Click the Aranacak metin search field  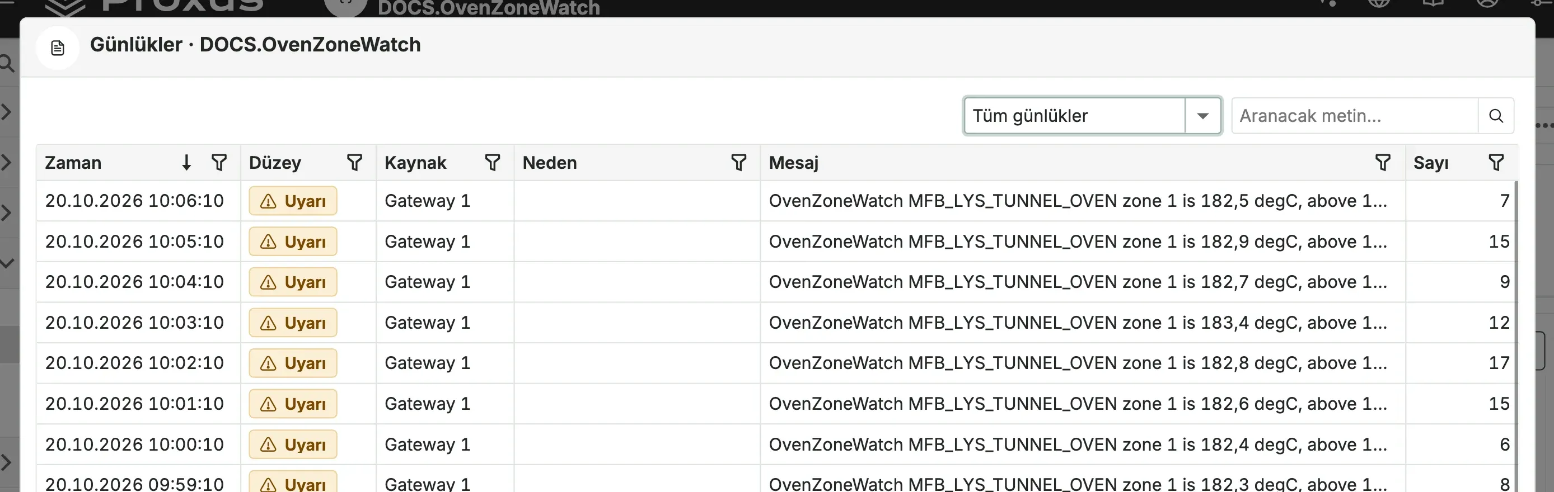coord(1354,116)
